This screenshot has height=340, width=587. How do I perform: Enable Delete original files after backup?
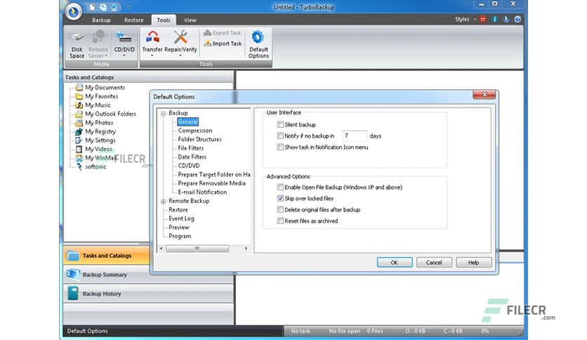point(280,210)
